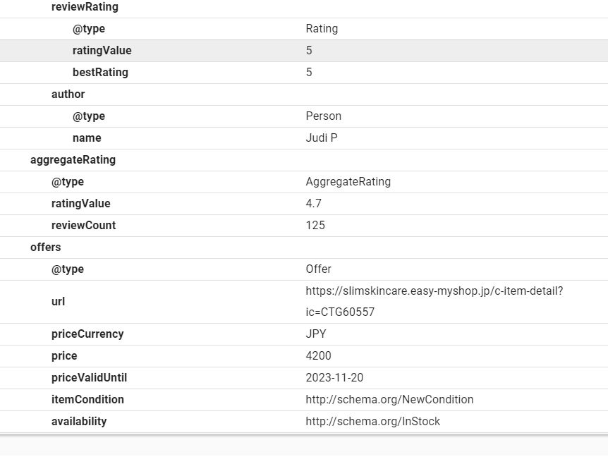Click the schema.org/NewCondition link value
This screenshot has height=464, width=608.
pyautogui.click(x=389, y=400)
